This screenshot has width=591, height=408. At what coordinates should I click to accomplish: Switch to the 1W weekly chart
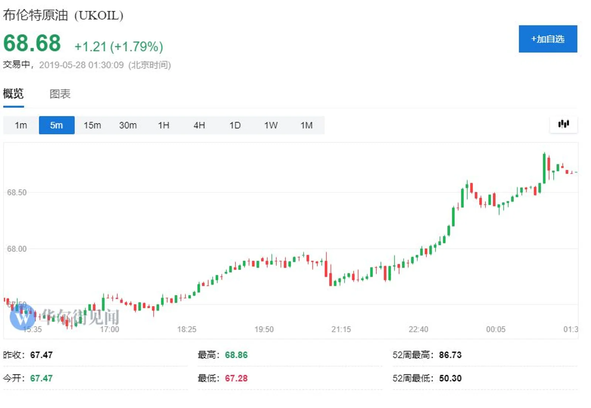(271, 125)
